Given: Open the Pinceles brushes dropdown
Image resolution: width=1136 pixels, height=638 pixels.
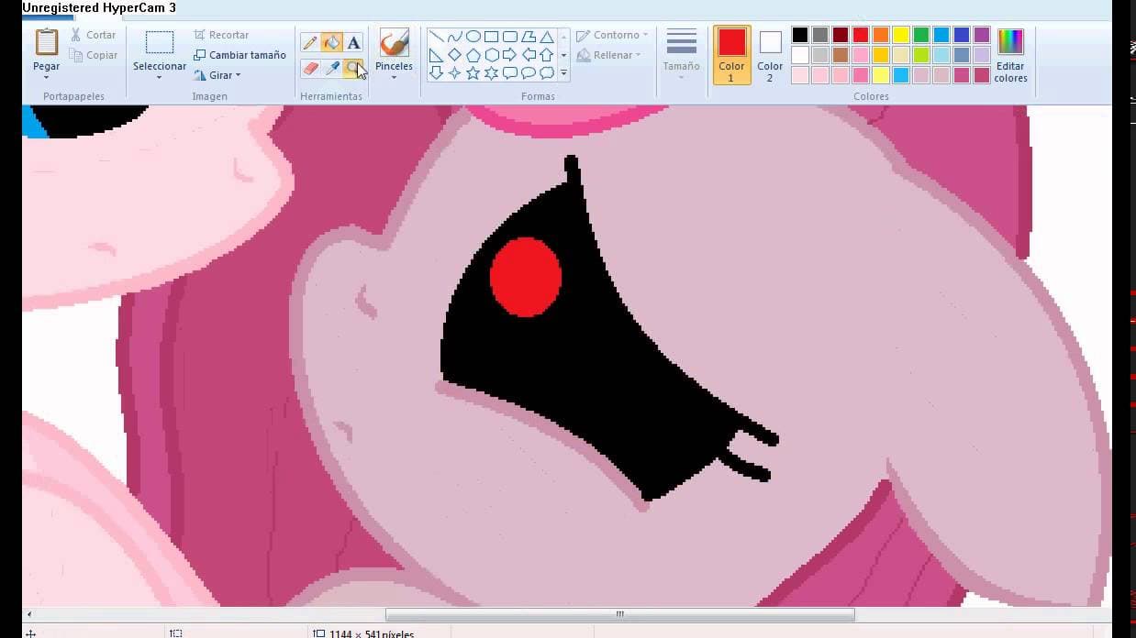Looking at the screenshot, I should (x=394, y=77).
